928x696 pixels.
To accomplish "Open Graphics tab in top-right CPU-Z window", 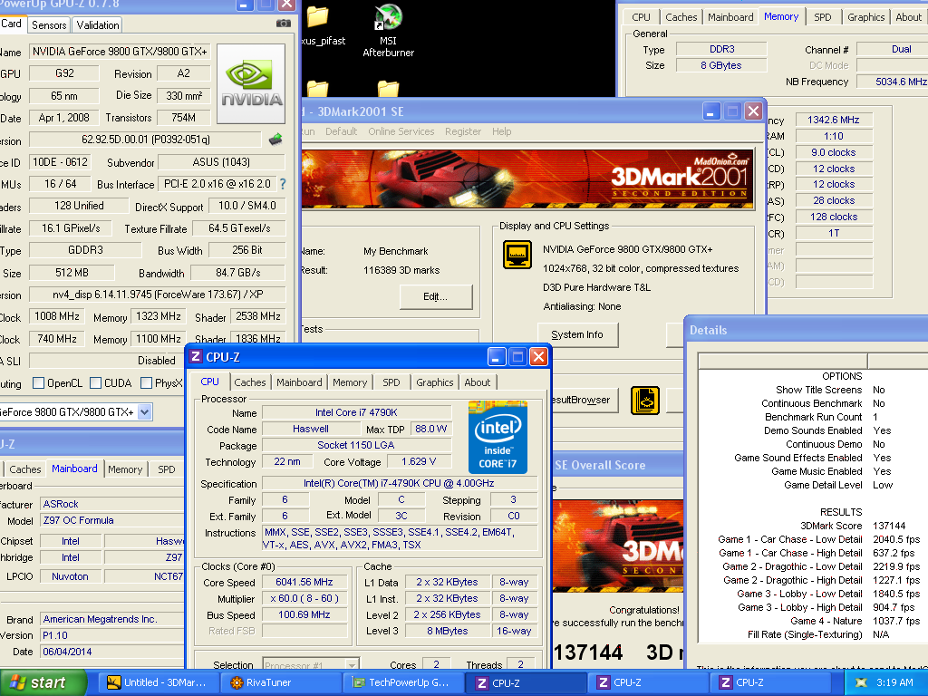I will coord(865,17).
